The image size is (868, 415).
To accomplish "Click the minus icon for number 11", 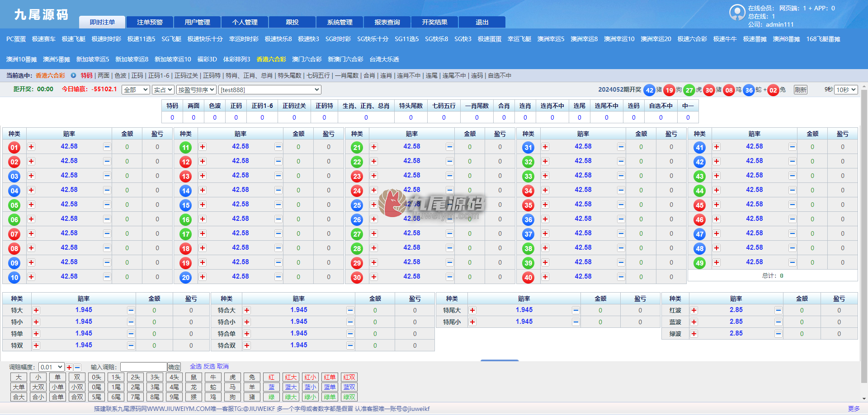I will click(278, 147).
